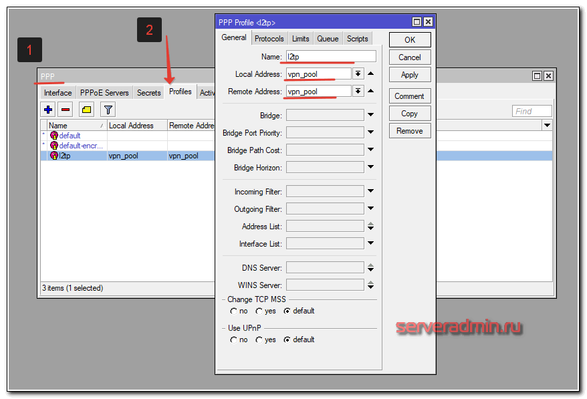The width and height of the screenshot is (587, 399).
Task: Expand the Bridge Path Cost arrow
Action: [370, 149]
